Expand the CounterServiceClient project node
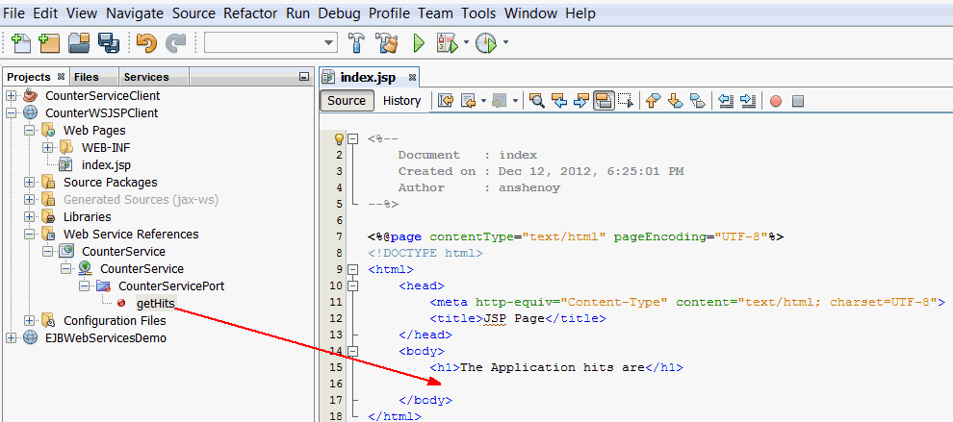 [x=11, y=96]
